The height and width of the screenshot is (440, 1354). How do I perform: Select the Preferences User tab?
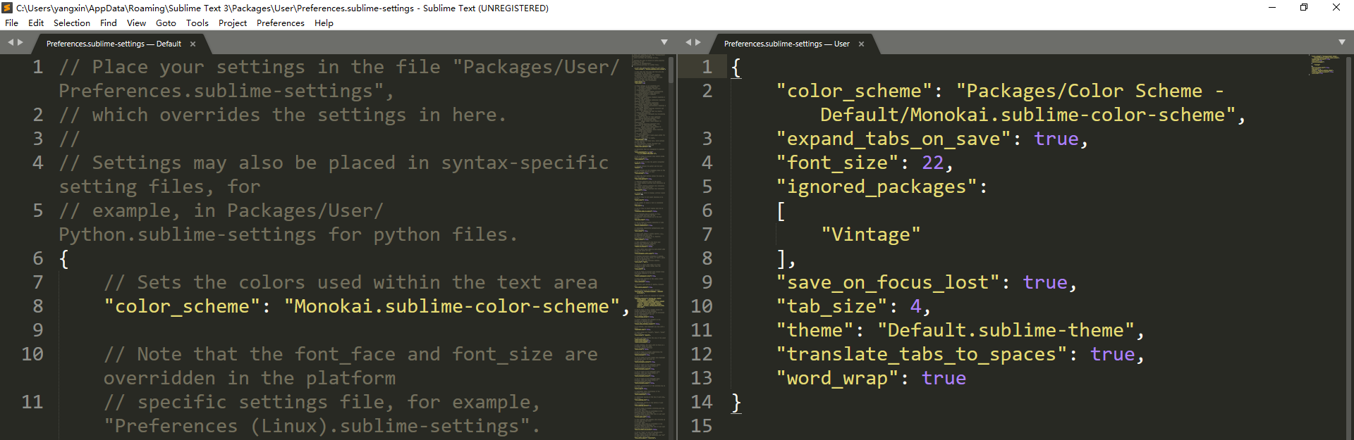(x=786, y=44)
